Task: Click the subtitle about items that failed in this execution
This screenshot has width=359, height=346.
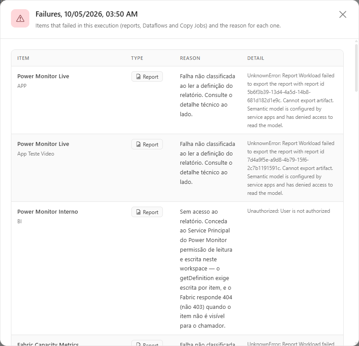Action: pos(158,26)
